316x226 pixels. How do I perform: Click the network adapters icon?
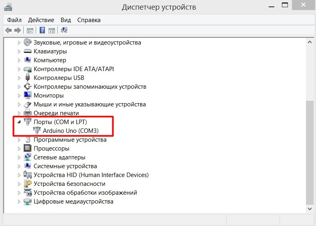click(x=28, y=157)
